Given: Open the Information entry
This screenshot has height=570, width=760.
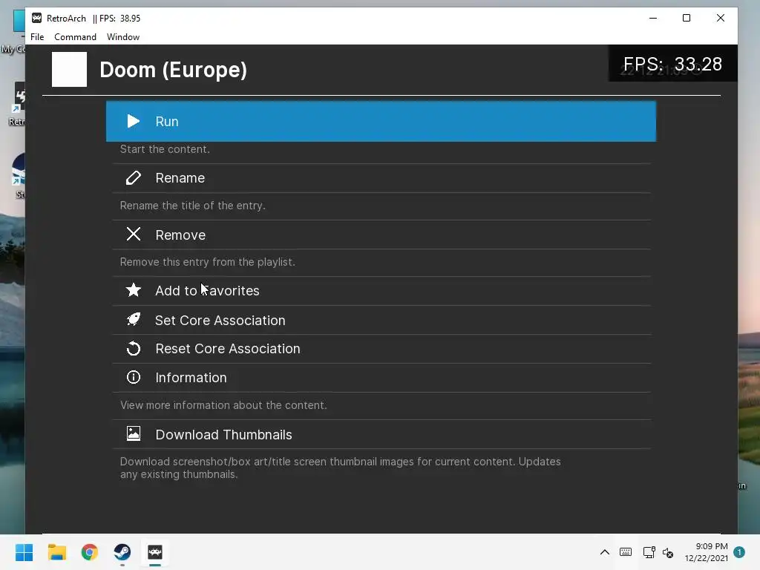Looking at the screenshot, I should click(x=381, y=378).
